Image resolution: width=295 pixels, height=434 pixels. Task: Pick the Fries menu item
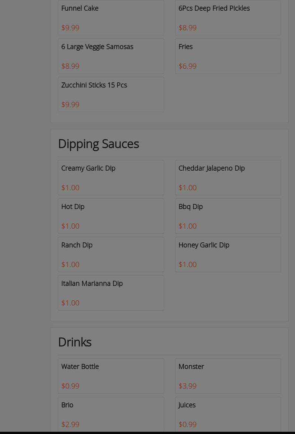(x=228, y=56)
